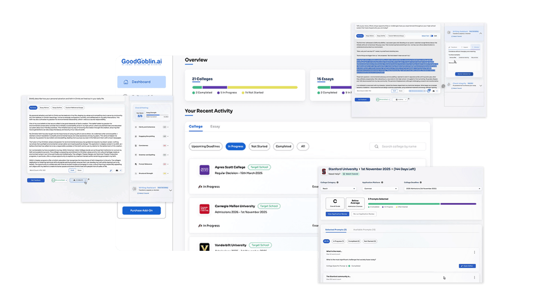Click info icon beside Application Platform

[x=382, y=182]
